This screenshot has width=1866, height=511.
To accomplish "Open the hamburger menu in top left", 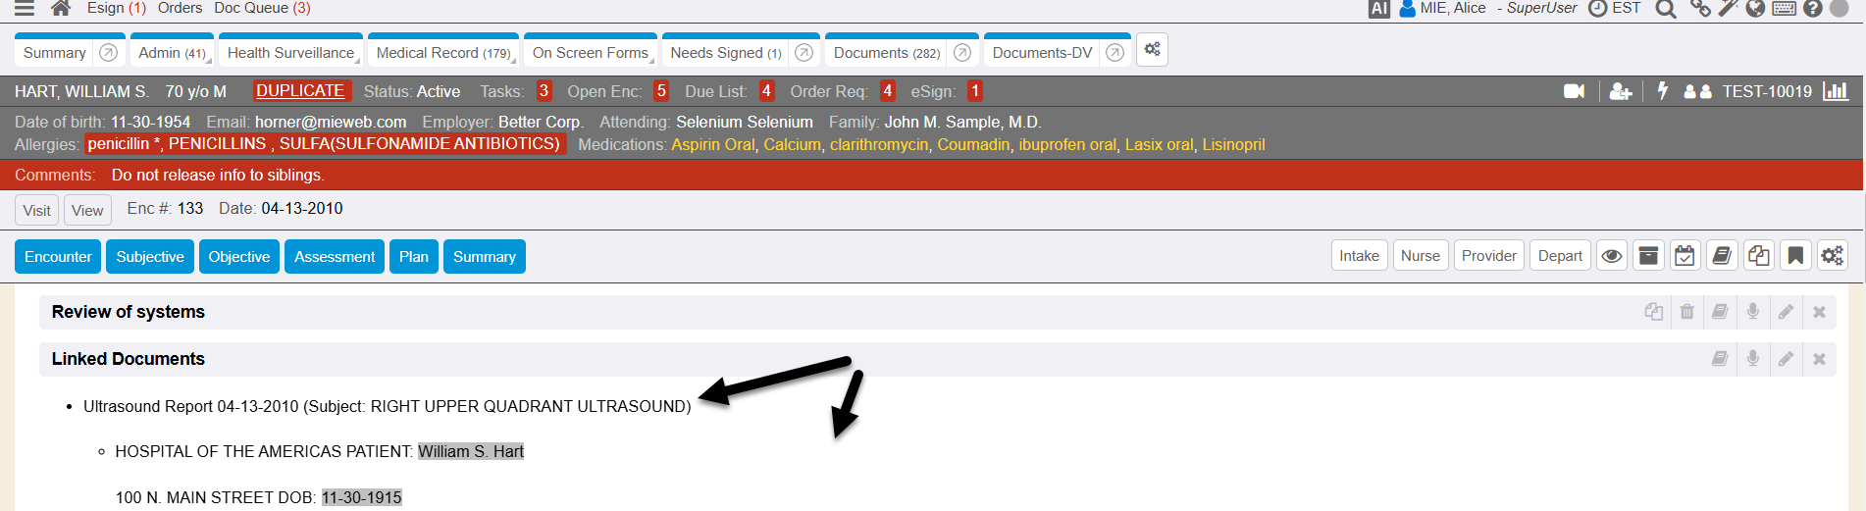I will tap(25, 9).
